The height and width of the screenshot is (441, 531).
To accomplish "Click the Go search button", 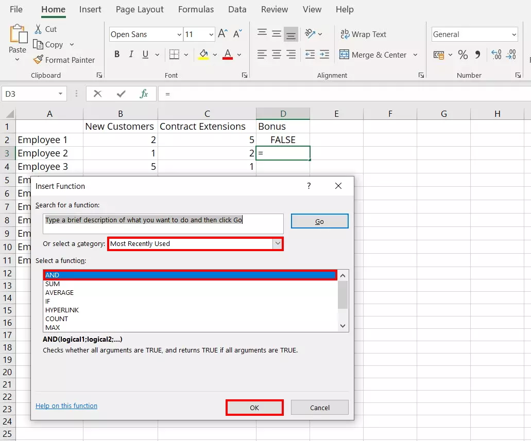I will click(x=320, y=221).
